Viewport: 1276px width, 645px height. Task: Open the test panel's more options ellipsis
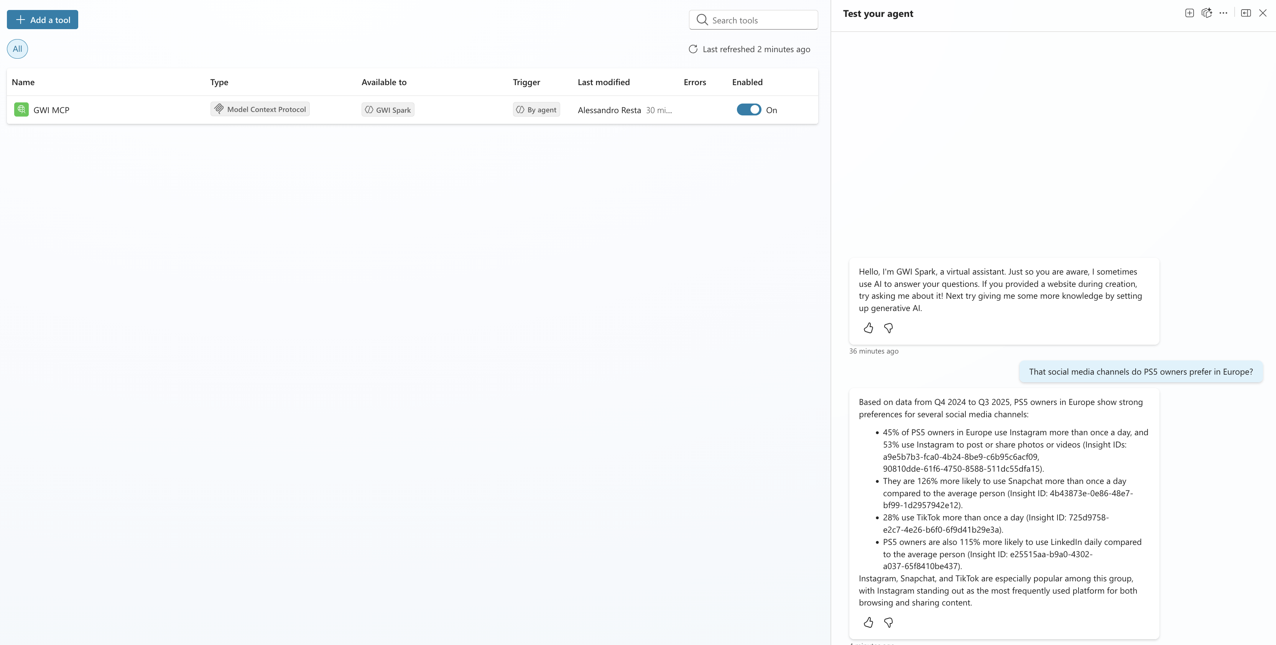click(x=1223, y=13)
